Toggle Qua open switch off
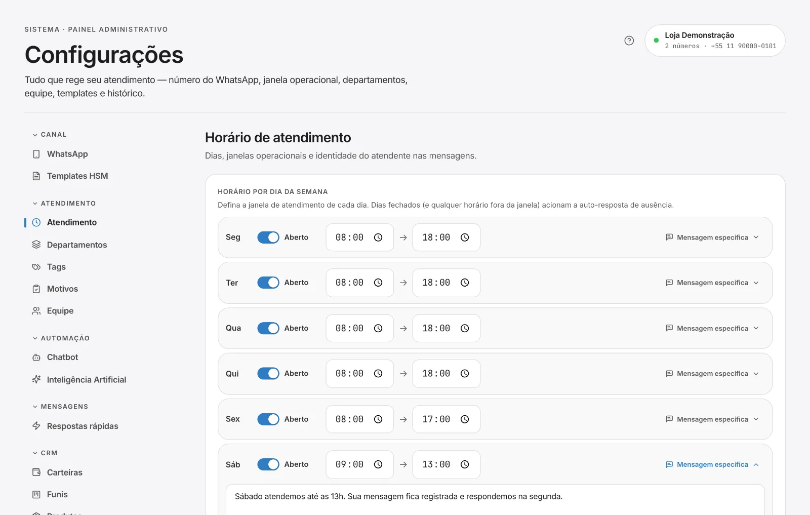This screenshot has width=810, height=515. (x=268, y=328)
